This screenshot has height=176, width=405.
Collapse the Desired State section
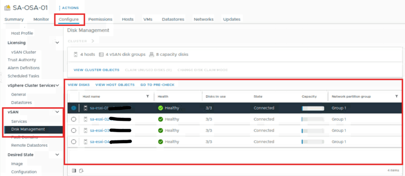(x=57, y=155)
